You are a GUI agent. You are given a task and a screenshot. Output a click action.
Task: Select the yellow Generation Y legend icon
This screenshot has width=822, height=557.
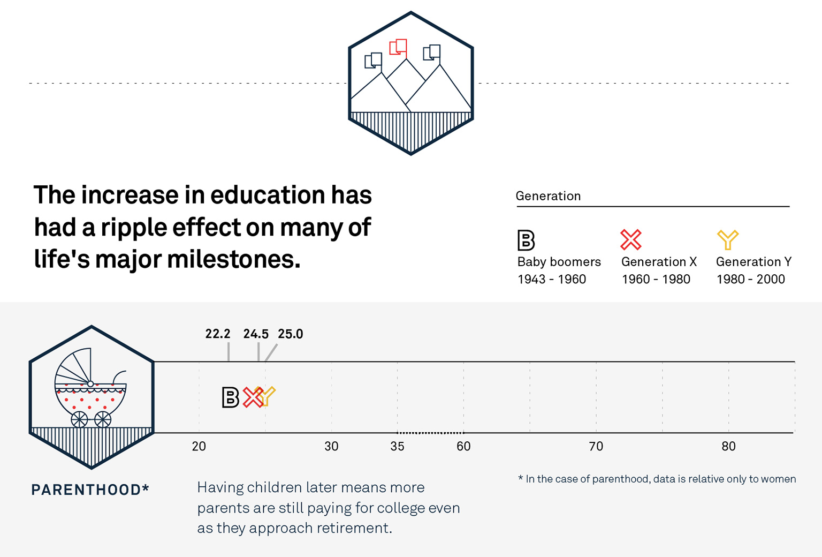(x=728, y=239)
